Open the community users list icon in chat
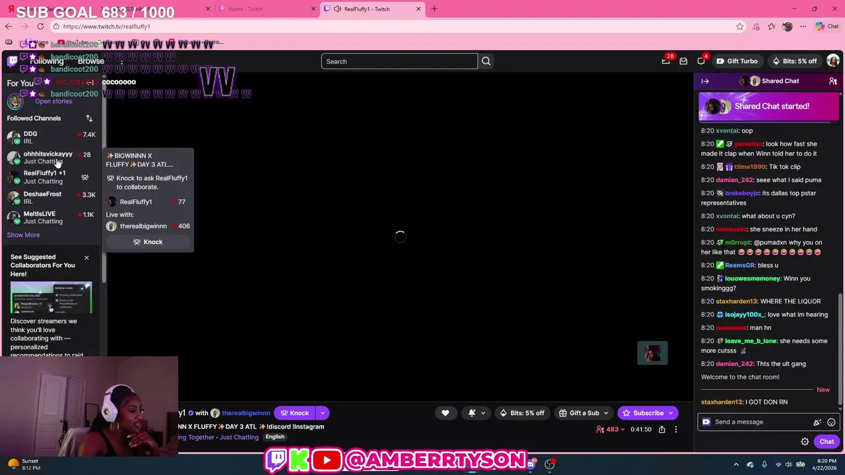Image resolution: width=845 pixels, height=475 pixels. (833, 81)
